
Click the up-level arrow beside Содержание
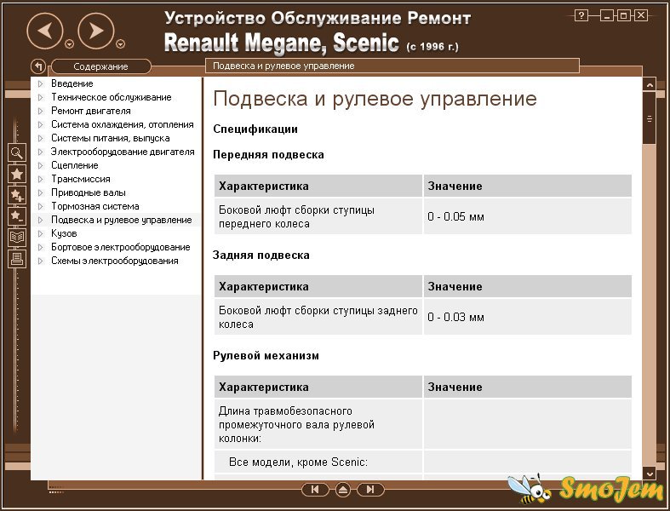pos(38,66)
